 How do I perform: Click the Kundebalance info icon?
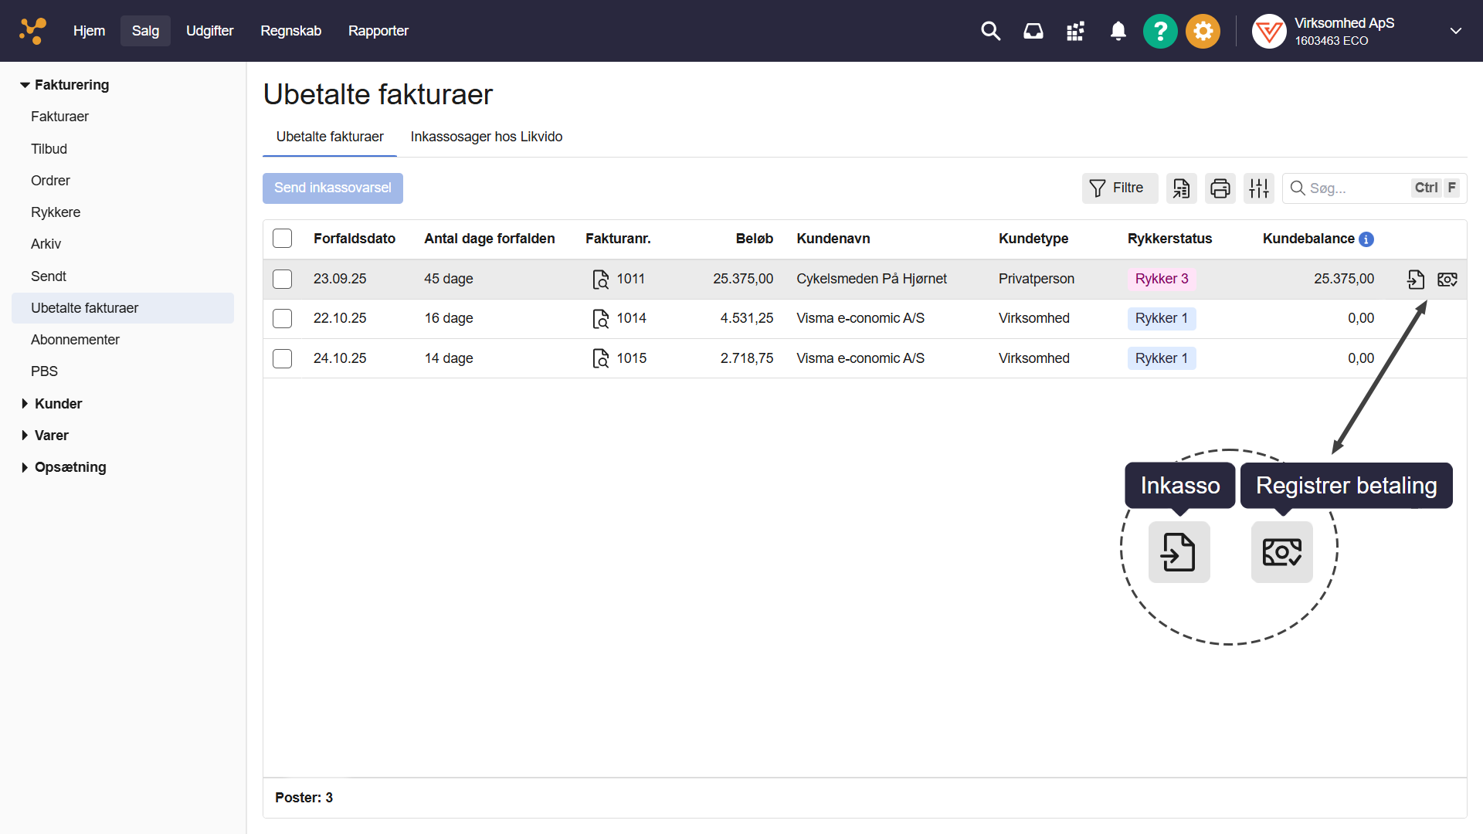click(x=1366, y=239)
